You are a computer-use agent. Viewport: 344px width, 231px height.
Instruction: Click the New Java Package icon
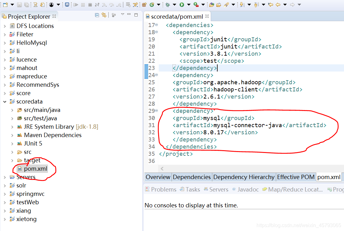click(144, 5)
